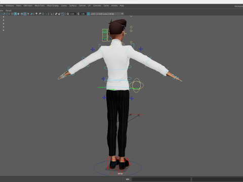
Task: Toggle wireframe shading in viewport toolbar
Action: 12,14
